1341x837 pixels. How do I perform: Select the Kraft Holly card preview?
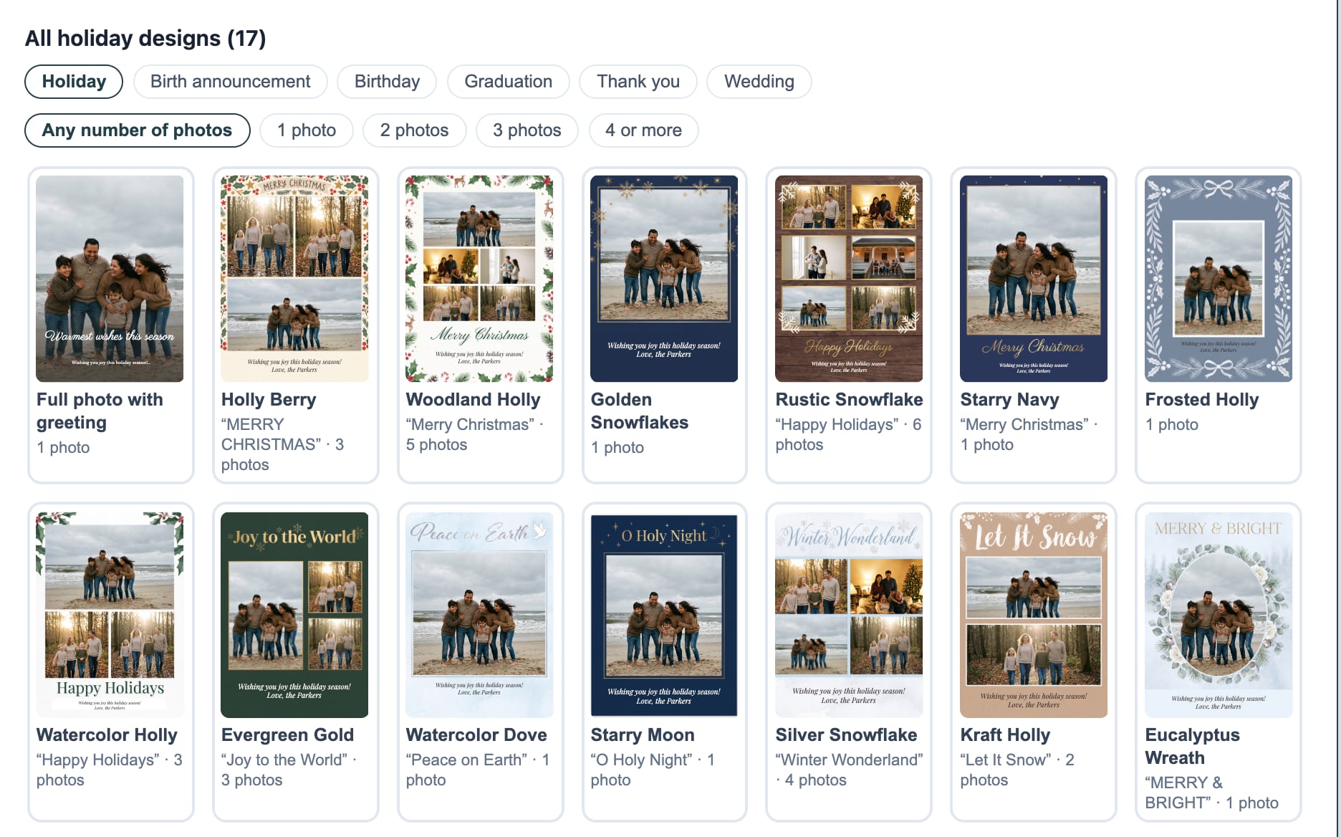[x=1034, y=615]
